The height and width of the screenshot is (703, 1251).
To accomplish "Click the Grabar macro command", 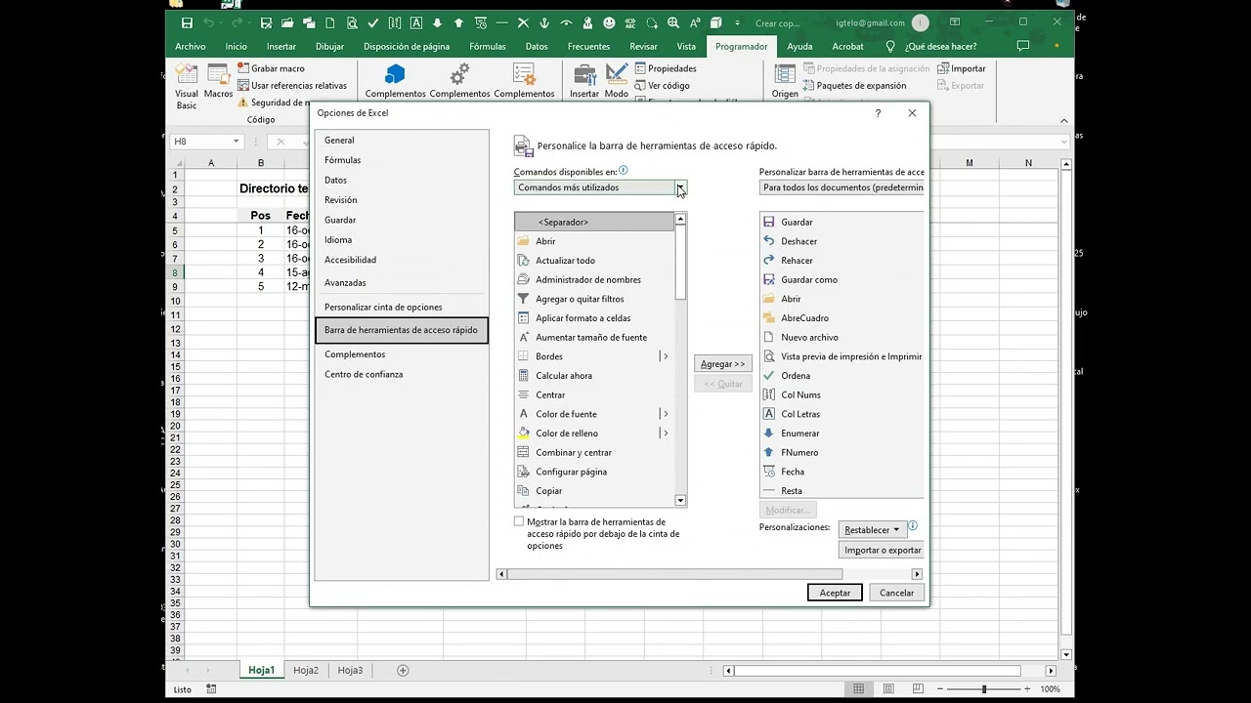I will [272, 68].
